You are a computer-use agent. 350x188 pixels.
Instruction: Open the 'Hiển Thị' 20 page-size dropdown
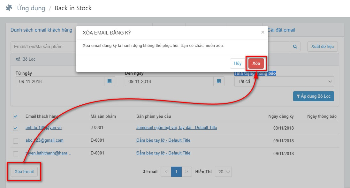point(223,172)
